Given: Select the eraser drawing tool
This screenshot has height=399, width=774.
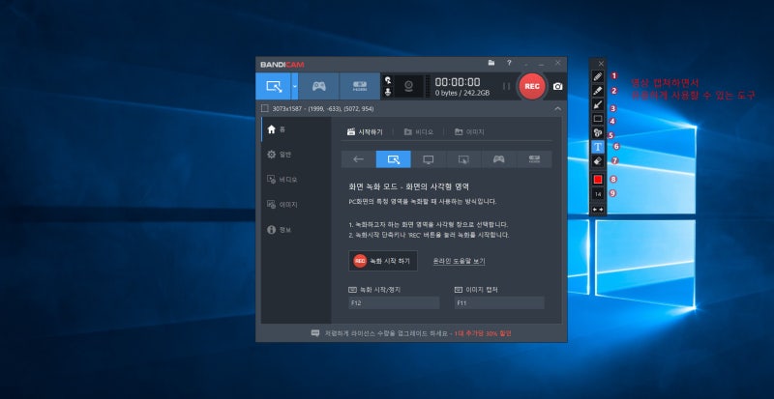Looking at the screenshot, I should coord(598,160).
